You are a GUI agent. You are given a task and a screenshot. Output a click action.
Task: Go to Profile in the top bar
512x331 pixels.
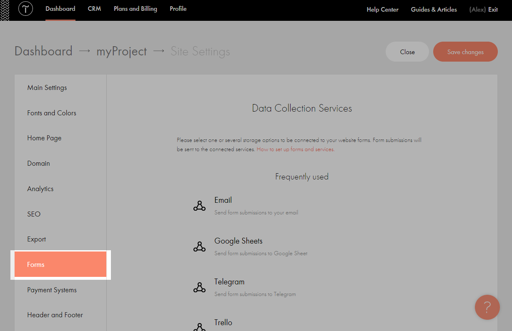click(x=178, y=9)
